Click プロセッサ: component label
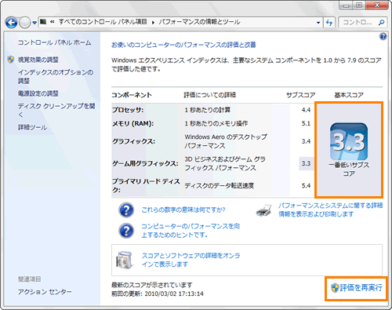This screenshot has height=310, width=392. [x=128, y=110]
